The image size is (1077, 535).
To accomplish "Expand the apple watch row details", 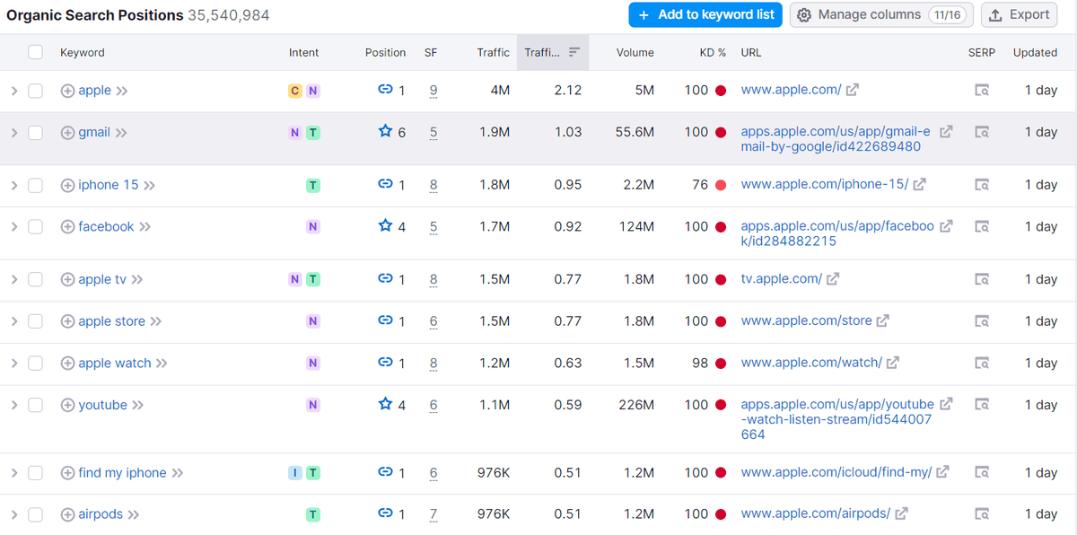I will [13, 364].
